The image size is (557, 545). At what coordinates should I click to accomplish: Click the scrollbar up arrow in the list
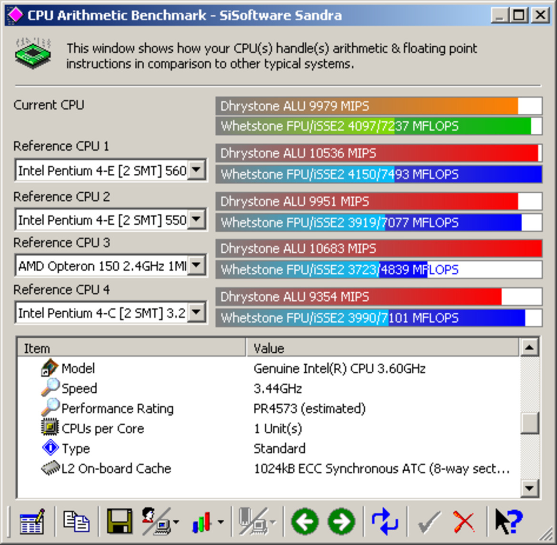tap(529, 347)
